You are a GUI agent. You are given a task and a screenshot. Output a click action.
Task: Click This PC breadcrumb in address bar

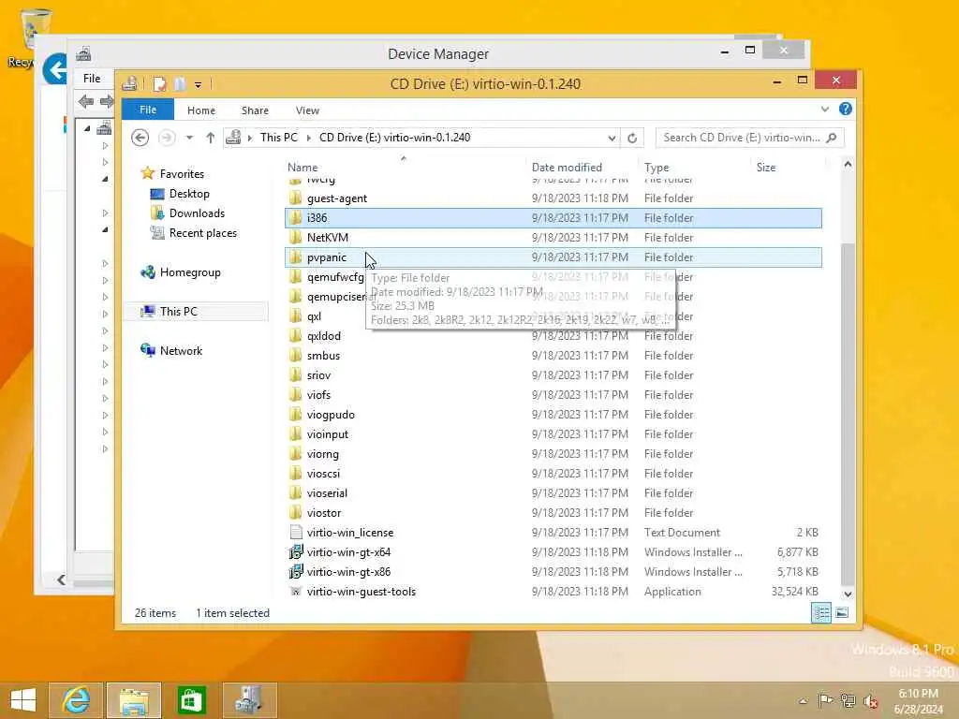[279, 138]
